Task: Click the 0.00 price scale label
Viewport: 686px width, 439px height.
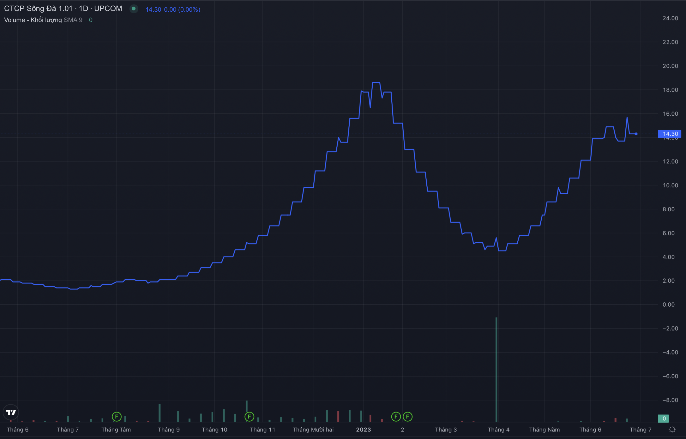Action: (668, 305)
